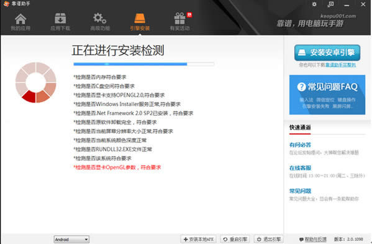The image size is (372, 244).
Task: Open the 在线客服 link
Action: (x=300, y=168)
